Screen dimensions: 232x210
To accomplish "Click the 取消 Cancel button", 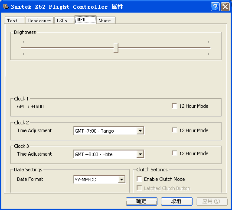I will pos(176,201).
